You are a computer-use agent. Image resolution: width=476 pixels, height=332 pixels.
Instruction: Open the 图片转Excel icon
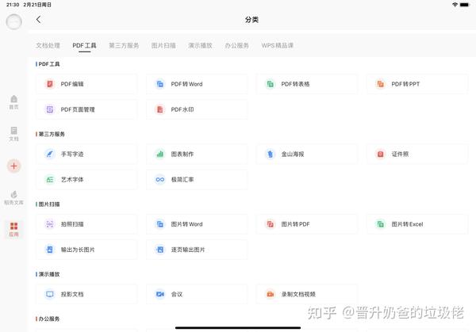tap(380, 224)
